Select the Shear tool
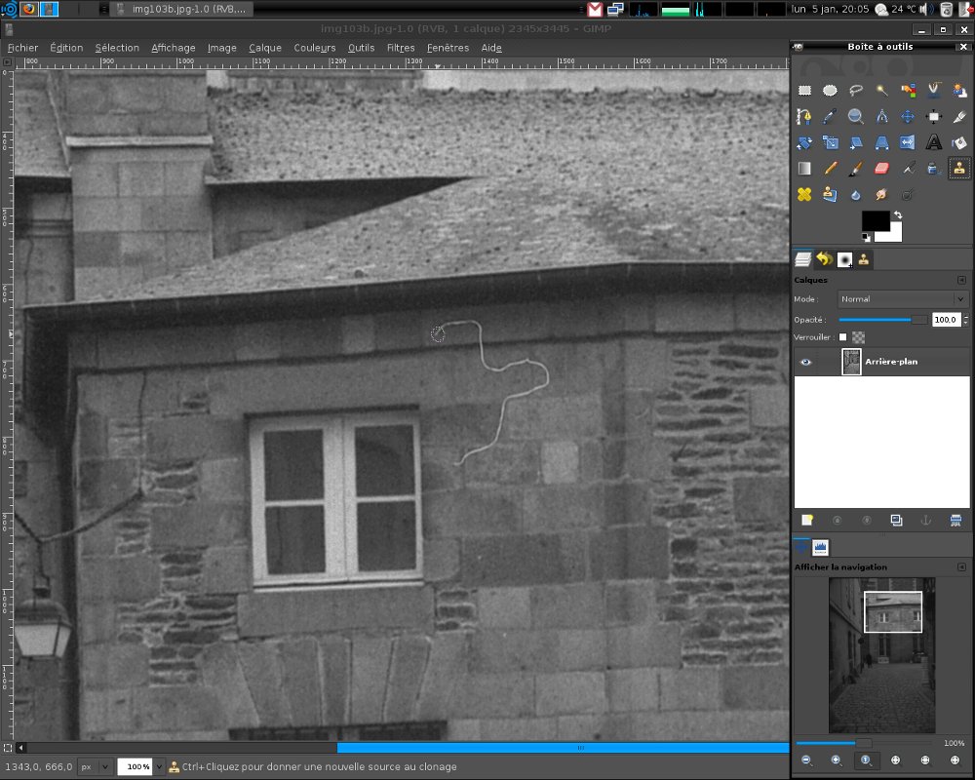975x780 pixels. coord(856,142)
